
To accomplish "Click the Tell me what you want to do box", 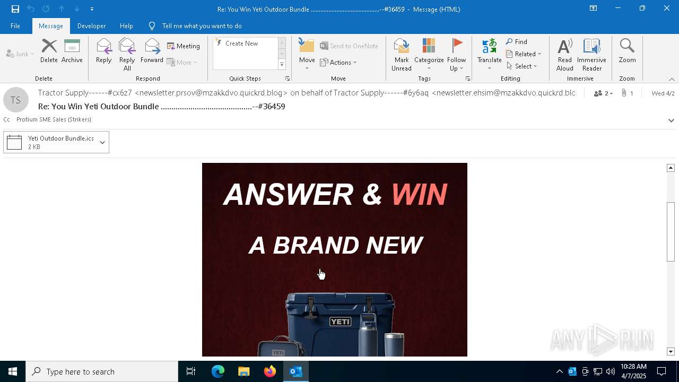I will pyautogui.click(x=202, y=26).
